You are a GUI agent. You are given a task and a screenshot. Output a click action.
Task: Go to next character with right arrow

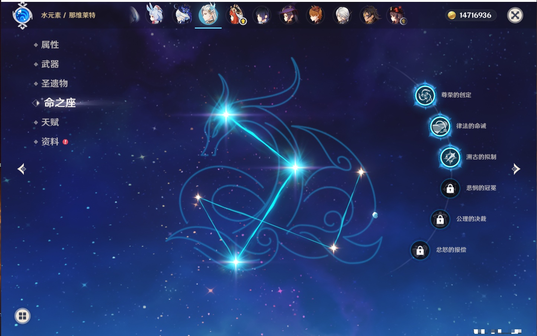[516, 169]
